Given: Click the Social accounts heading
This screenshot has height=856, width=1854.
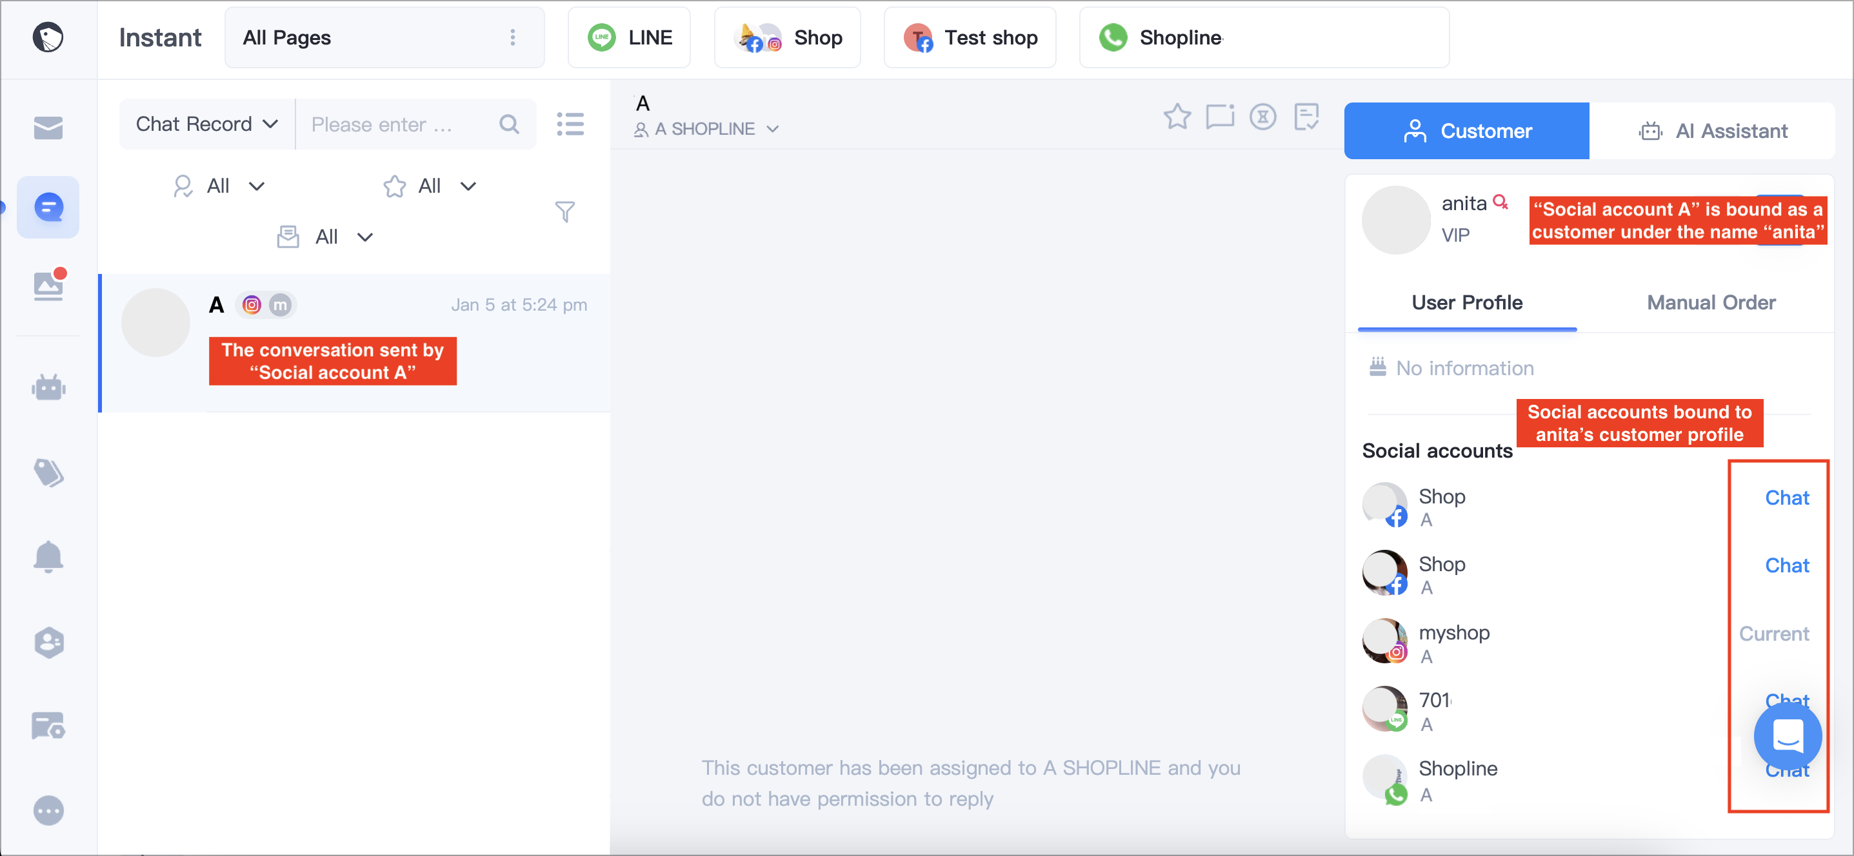Looking at the screenshot, I should pos(1437,451).
